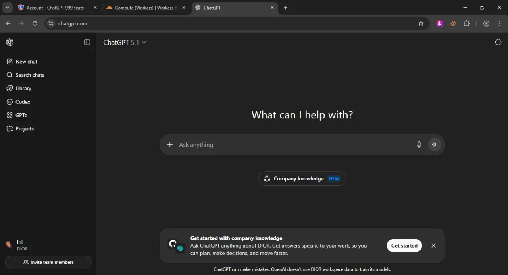Minimize the Chrome window

point(465,8)
